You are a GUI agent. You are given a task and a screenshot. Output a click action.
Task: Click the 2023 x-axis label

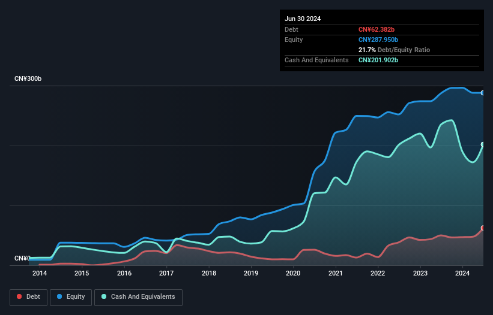(x=420, y=273)
